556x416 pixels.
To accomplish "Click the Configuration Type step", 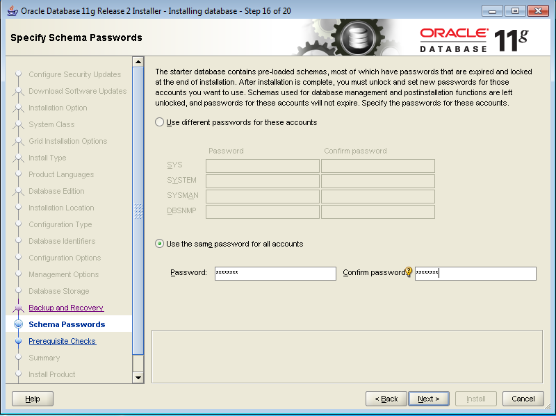I will pyautogui.click(x=60, y=224).
